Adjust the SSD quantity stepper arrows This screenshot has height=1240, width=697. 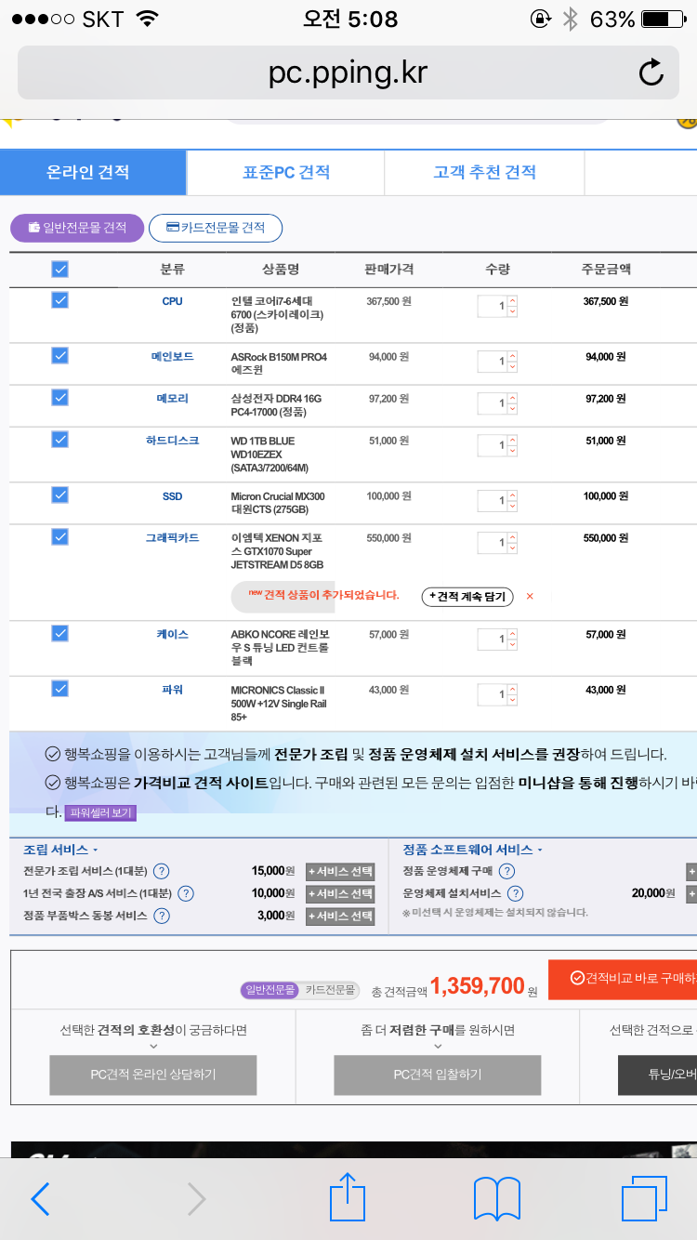pos(512,501)
